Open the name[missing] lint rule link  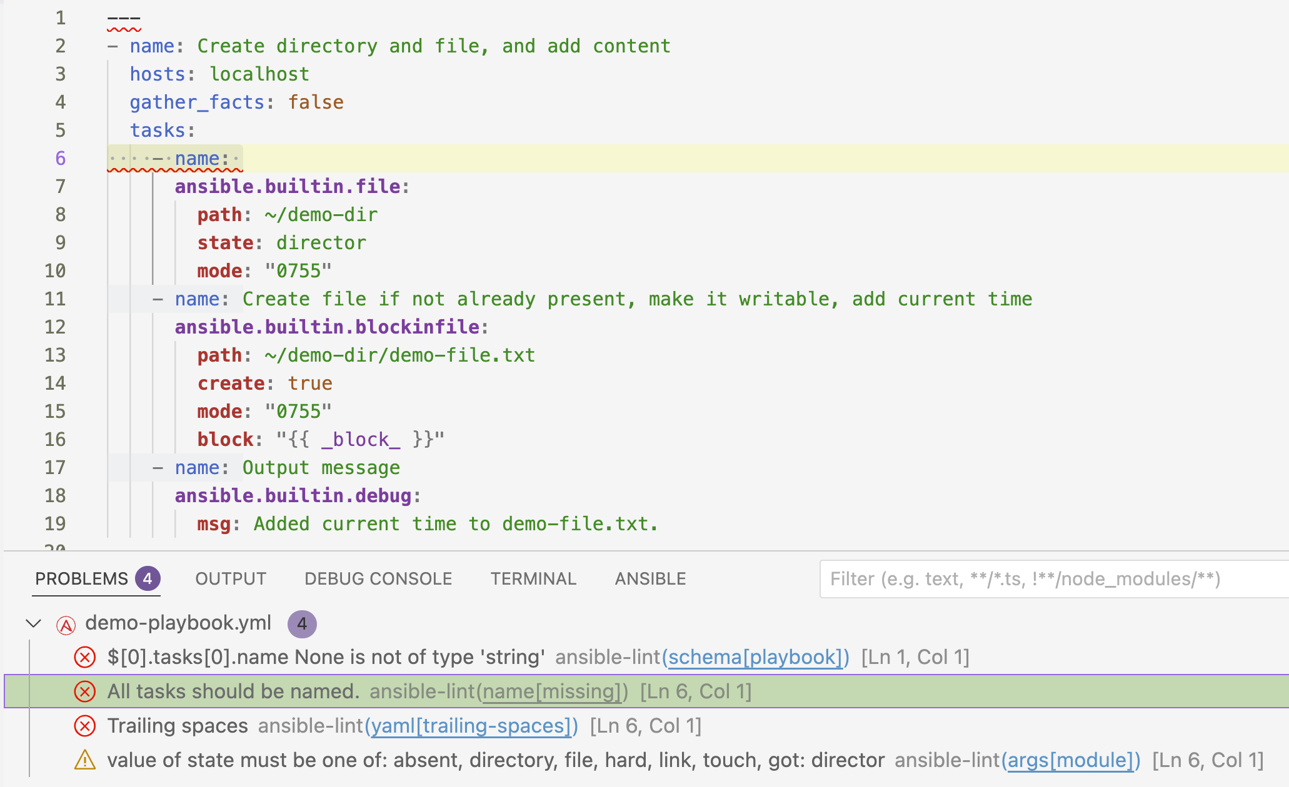(x=551, y=691)
